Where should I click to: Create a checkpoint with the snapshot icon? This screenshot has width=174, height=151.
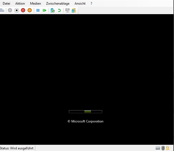pyautogui.click(x=53, y=10)
